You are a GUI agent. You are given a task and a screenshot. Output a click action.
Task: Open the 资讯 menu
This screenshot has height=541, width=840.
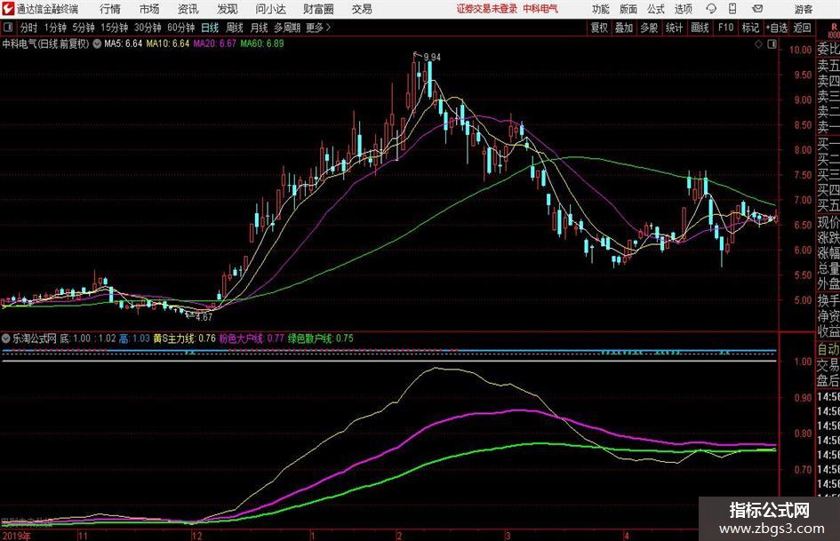[188, 9]
